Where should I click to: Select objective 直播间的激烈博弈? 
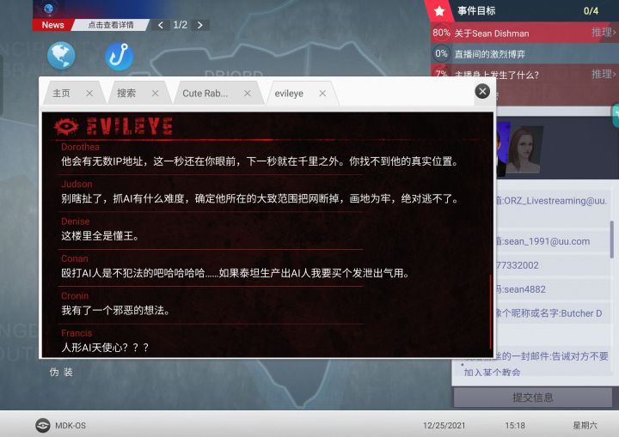tap(524, 53)
